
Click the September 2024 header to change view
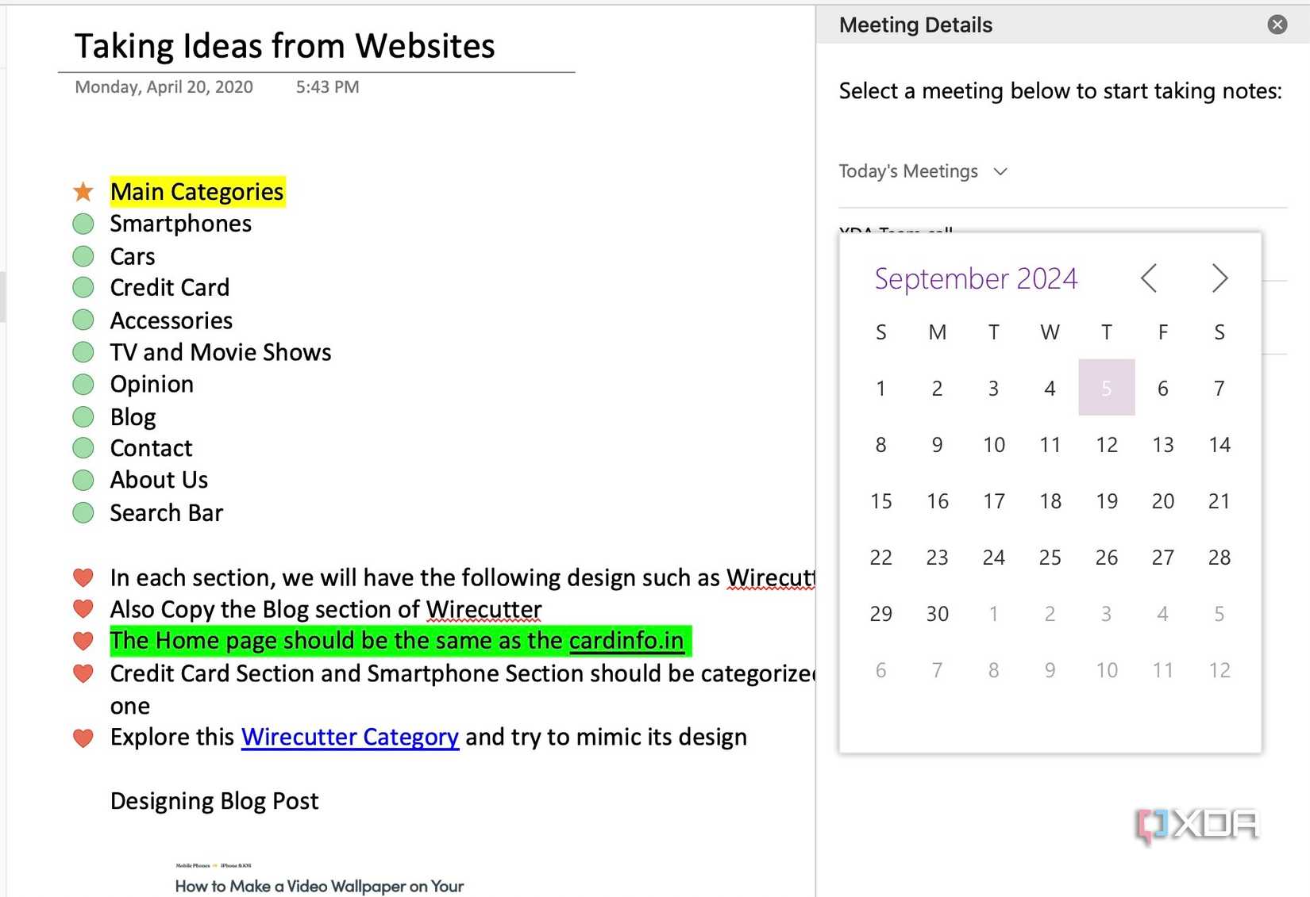click(x=975, y=278)
